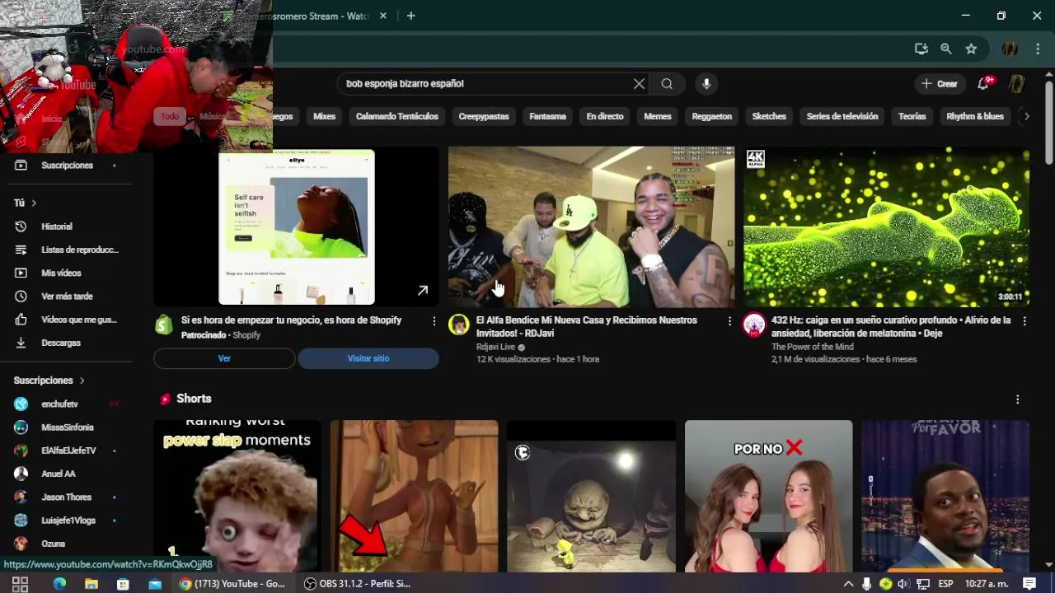Bookmark this page with the star icon
Screen dimensions: 1055x593
[971, 49]
